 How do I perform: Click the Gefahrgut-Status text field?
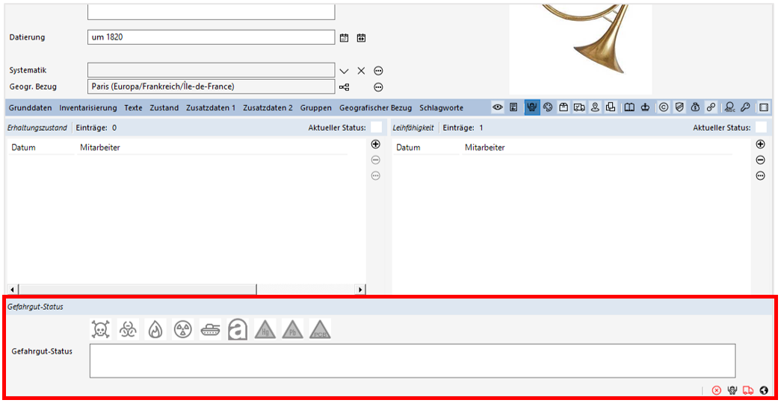pos(412,360)
